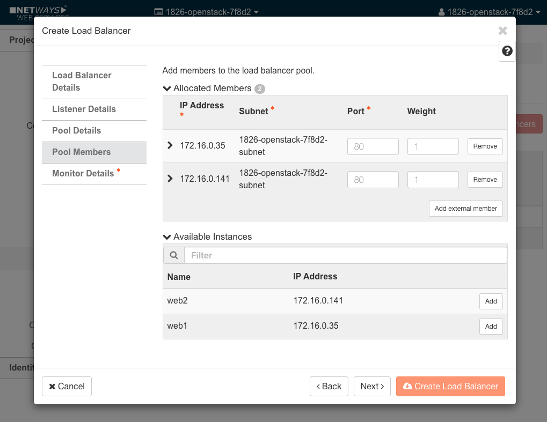Open the Pool Details step
Viewport: 547px width, 422px height.
click(x=77, y=131)
